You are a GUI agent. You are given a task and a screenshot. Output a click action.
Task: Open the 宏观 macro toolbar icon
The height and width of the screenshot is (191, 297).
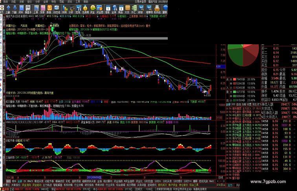point(78,9)
